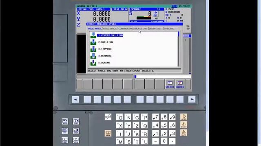Switch to the CONTOURING tab

pos(126,29)
